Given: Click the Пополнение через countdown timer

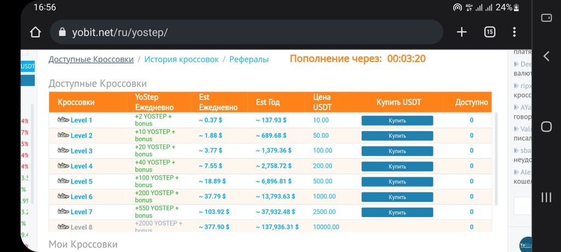Looking at the screenshot, I should point(358,58).
